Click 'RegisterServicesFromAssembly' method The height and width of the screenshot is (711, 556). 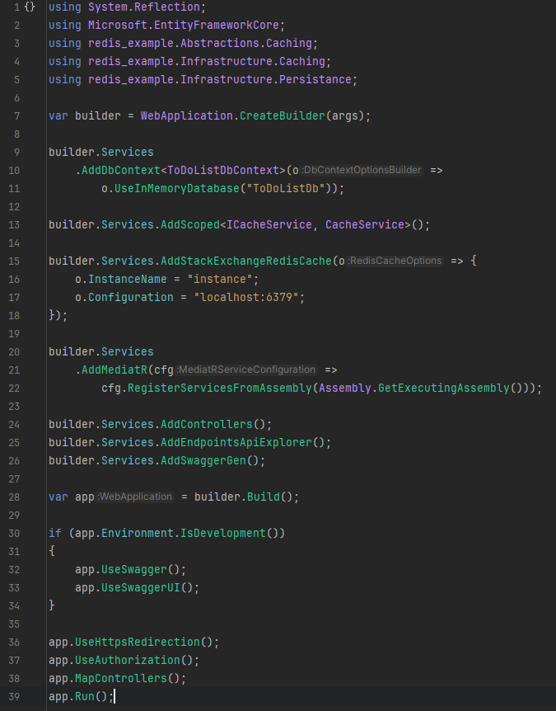click(220, 388)
